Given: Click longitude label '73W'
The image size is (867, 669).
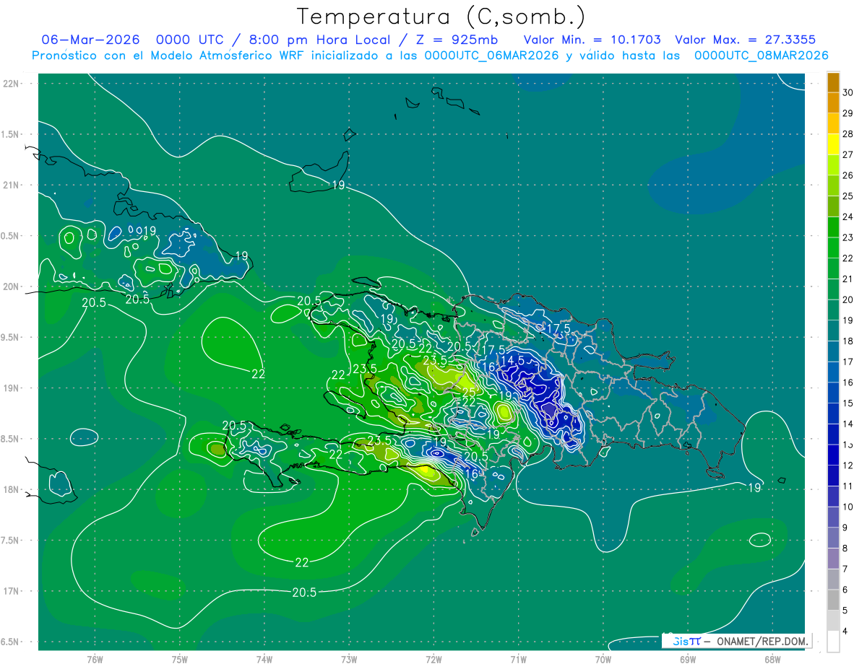Looking at the screenshot, I should point(349,660).
